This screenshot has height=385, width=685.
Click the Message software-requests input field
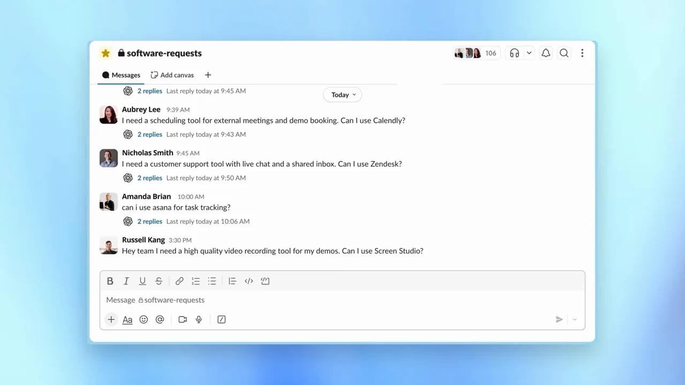(x=342, y=300)
